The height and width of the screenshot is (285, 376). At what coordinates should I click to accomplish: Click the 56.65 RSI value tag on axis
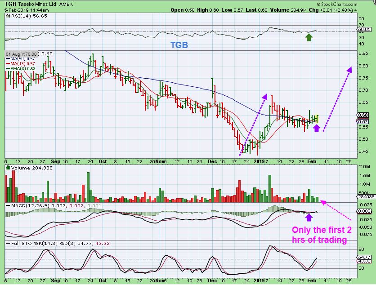click(x=364, y=30)
